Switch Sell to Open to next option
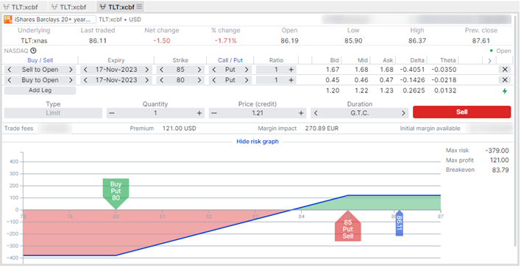Screen dimensions: 521x268 (x=71, y=70)
